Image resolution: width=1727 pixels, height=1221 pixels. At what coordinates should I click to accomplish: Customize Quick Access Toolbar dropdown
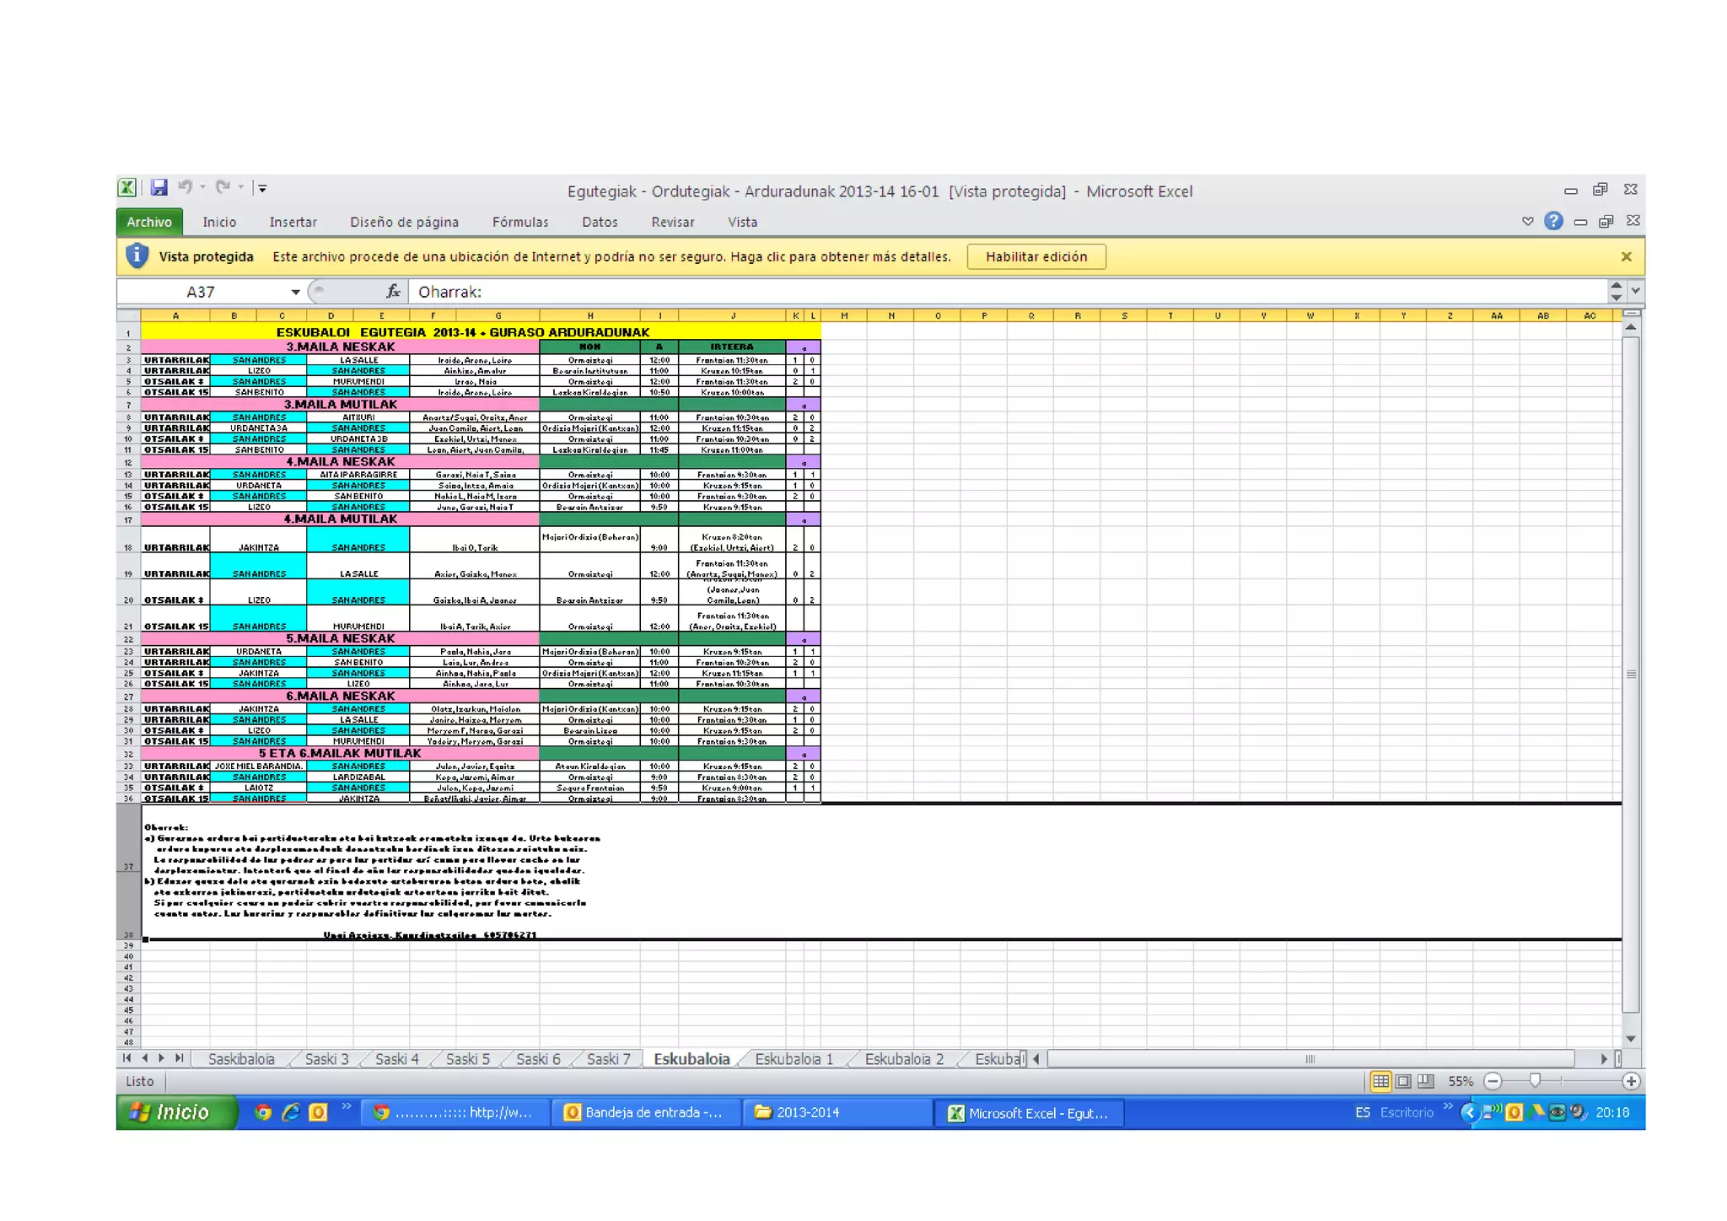click(262, 189)
